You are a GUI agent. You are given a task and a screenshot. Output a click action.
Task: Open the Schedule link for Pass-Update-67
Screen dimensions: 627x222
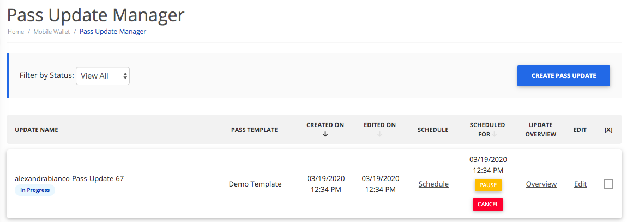coord(433,184)
